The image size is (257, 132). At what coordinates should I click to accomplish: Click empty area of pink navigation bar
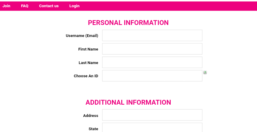(169, 6)
